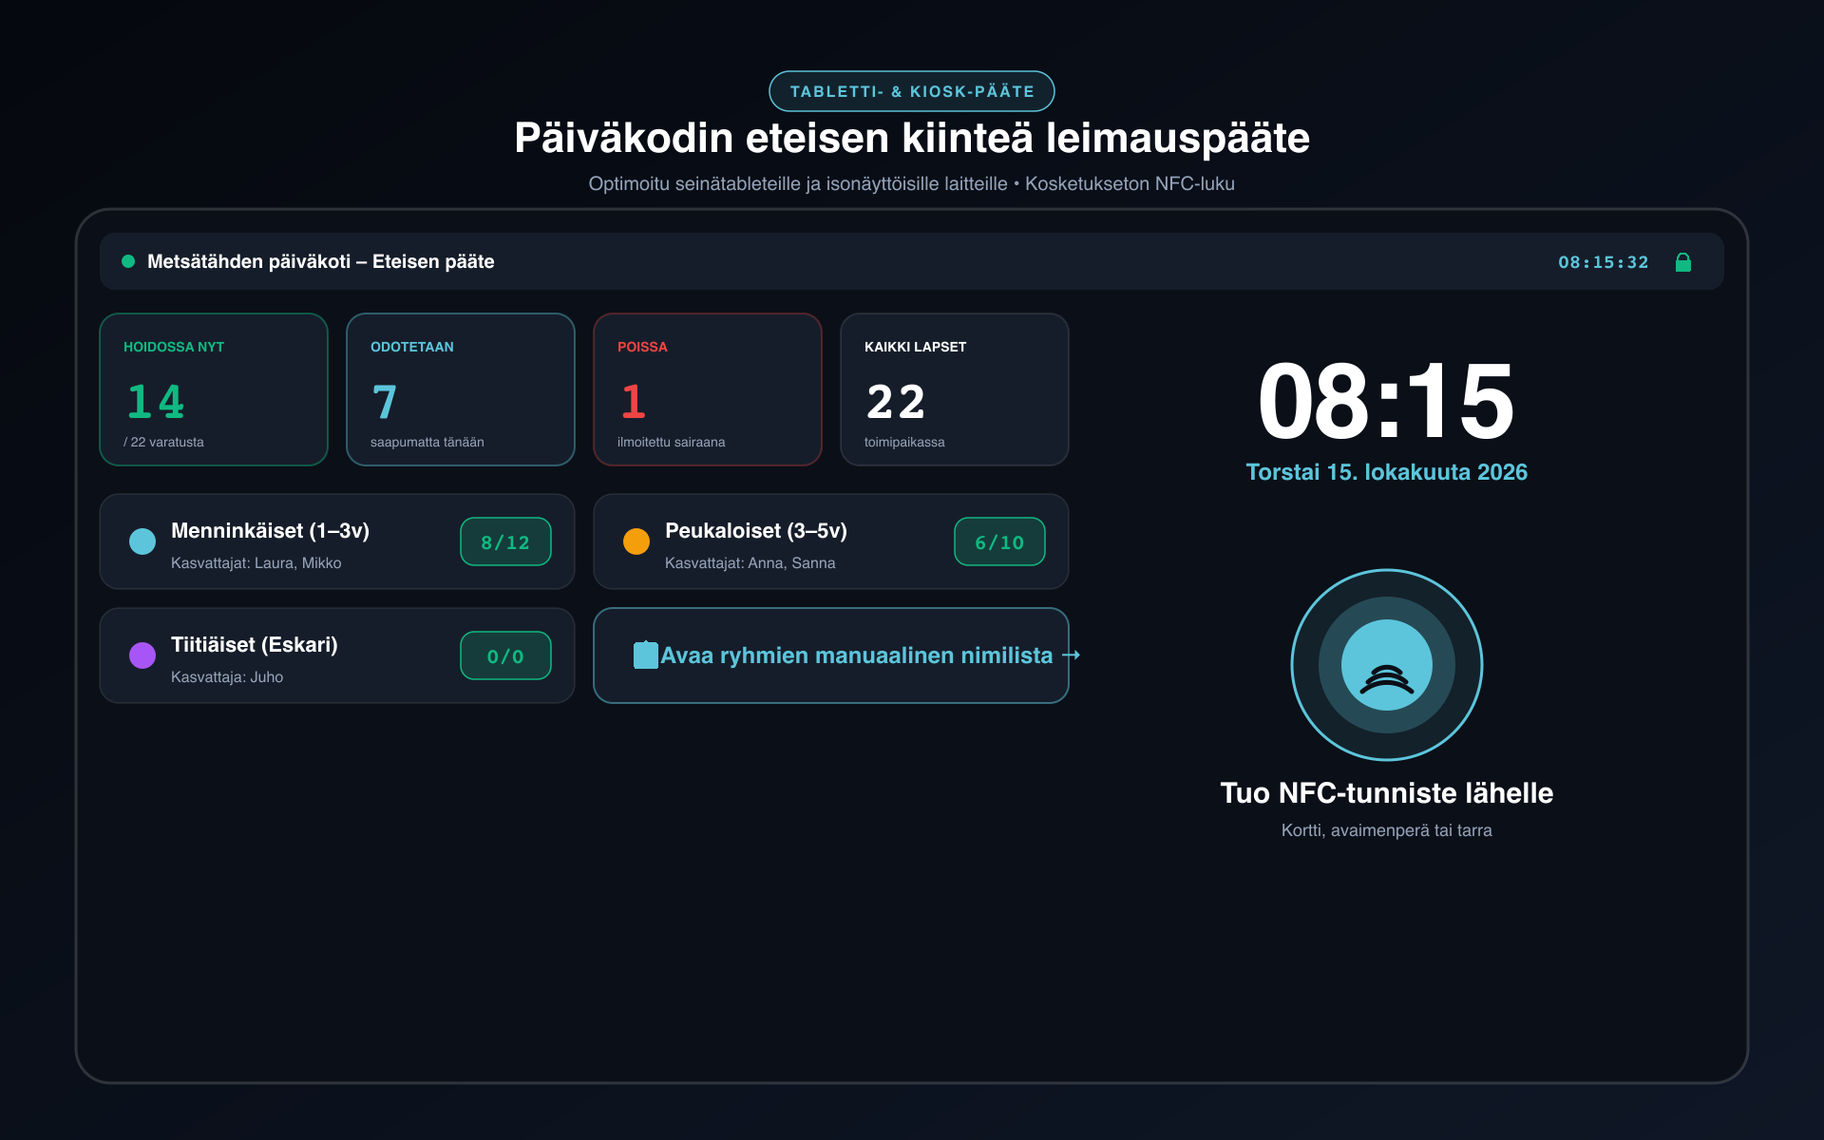The width and height of the screenshot is (1824, 1140).
Task: Click the green lock icon in the header
Action: pos(1682,262)
